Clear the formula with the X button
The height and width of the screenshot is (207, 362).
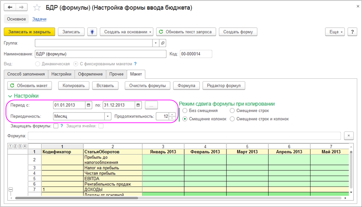click(x=350, y=135)
